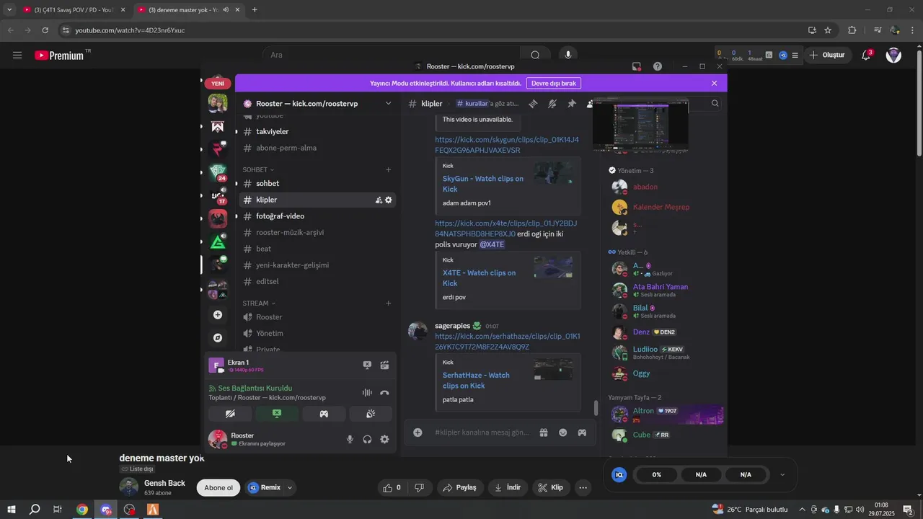923x519 pixels.
Task: Open a new Chrome tab
Action: 255,10
